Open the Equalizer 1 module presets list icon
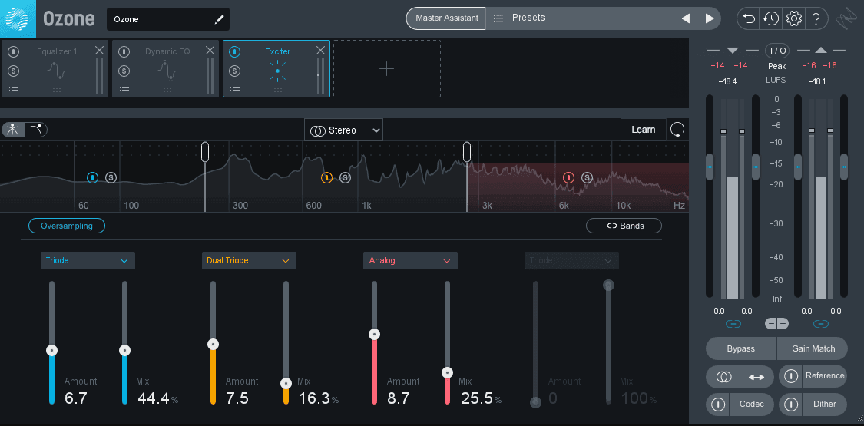This screenshot has height=426, width=864. 14,87
